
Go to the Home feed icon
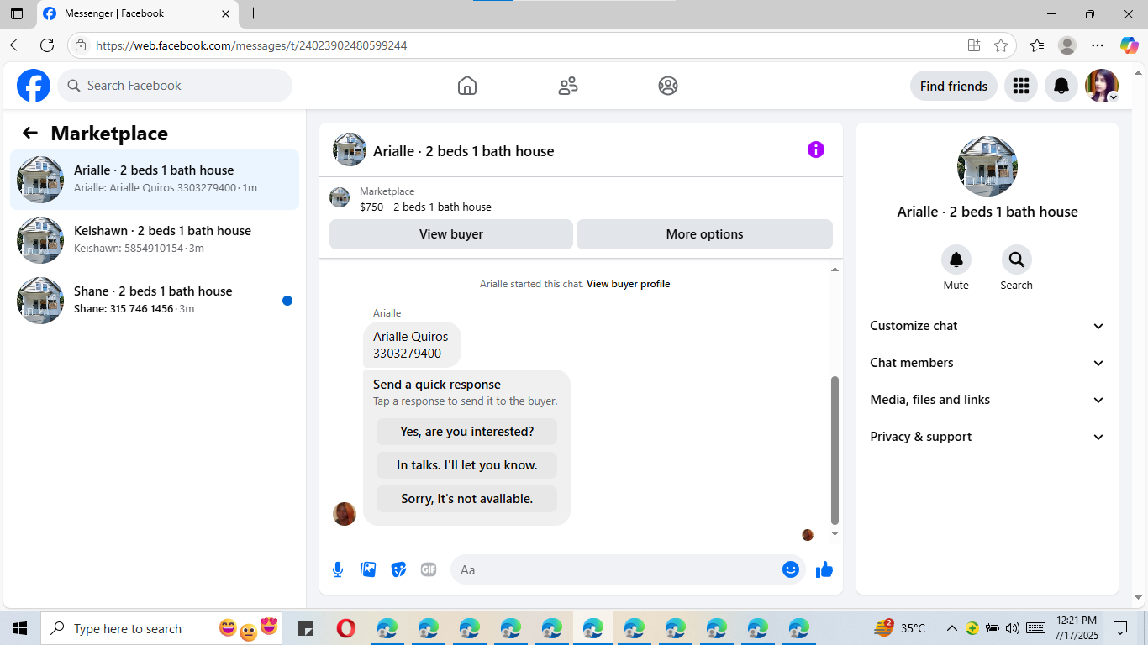[467, 86]
